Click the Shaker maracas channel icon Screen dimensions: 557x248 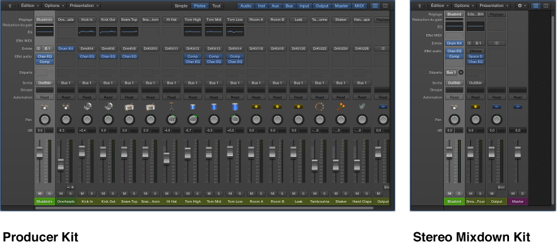pos(340,106)
